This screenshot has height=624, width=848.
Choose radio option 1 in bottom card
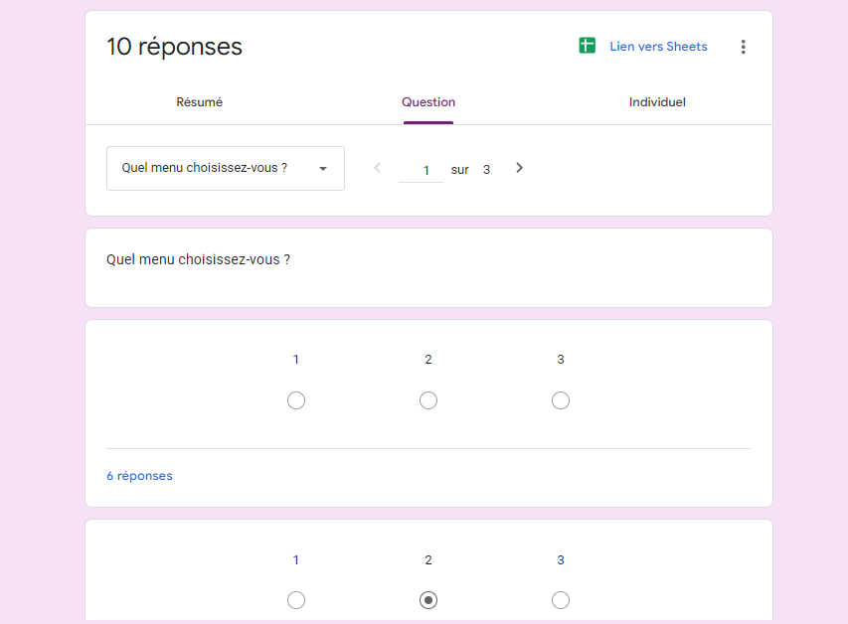tap(296, 600)
